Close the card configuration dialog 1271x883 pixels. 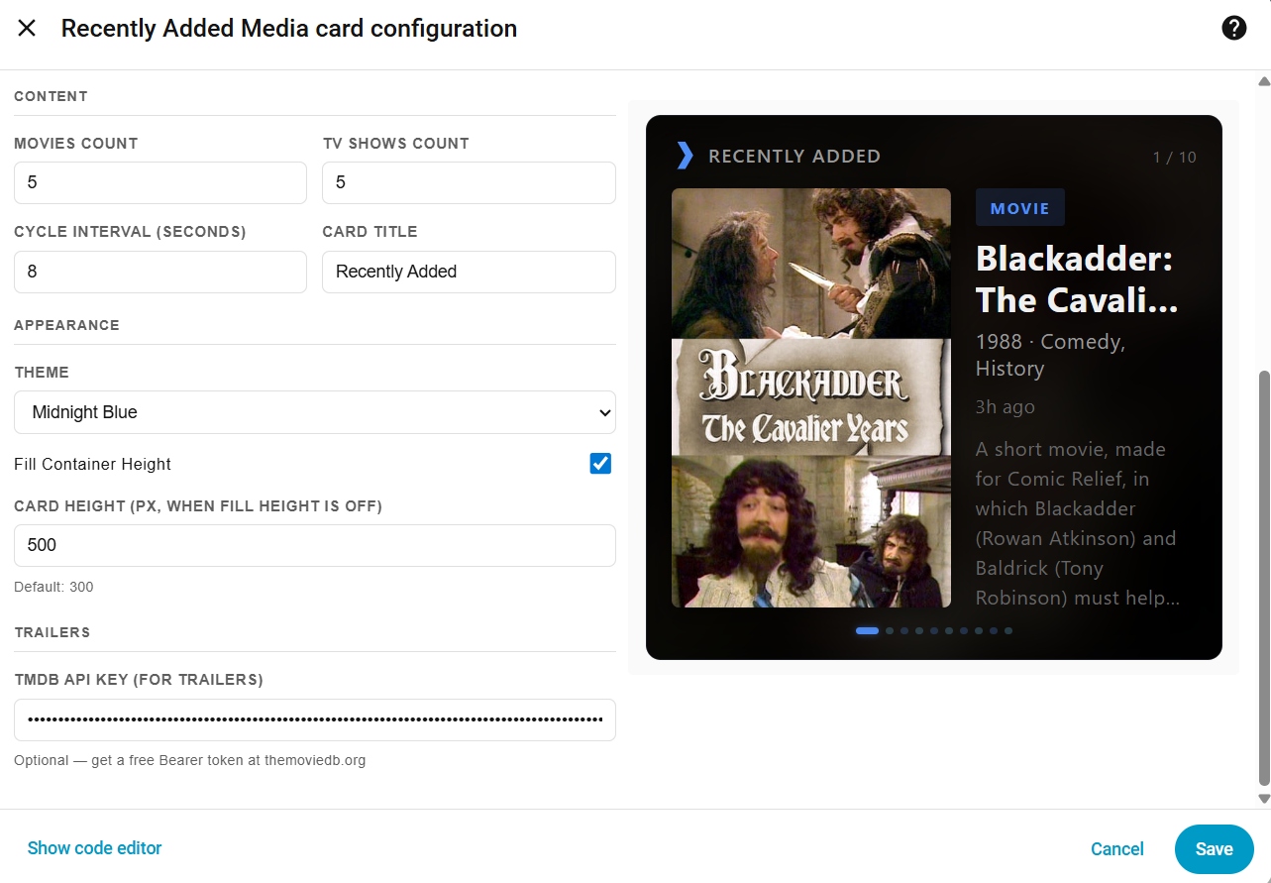tap(27, 28)
